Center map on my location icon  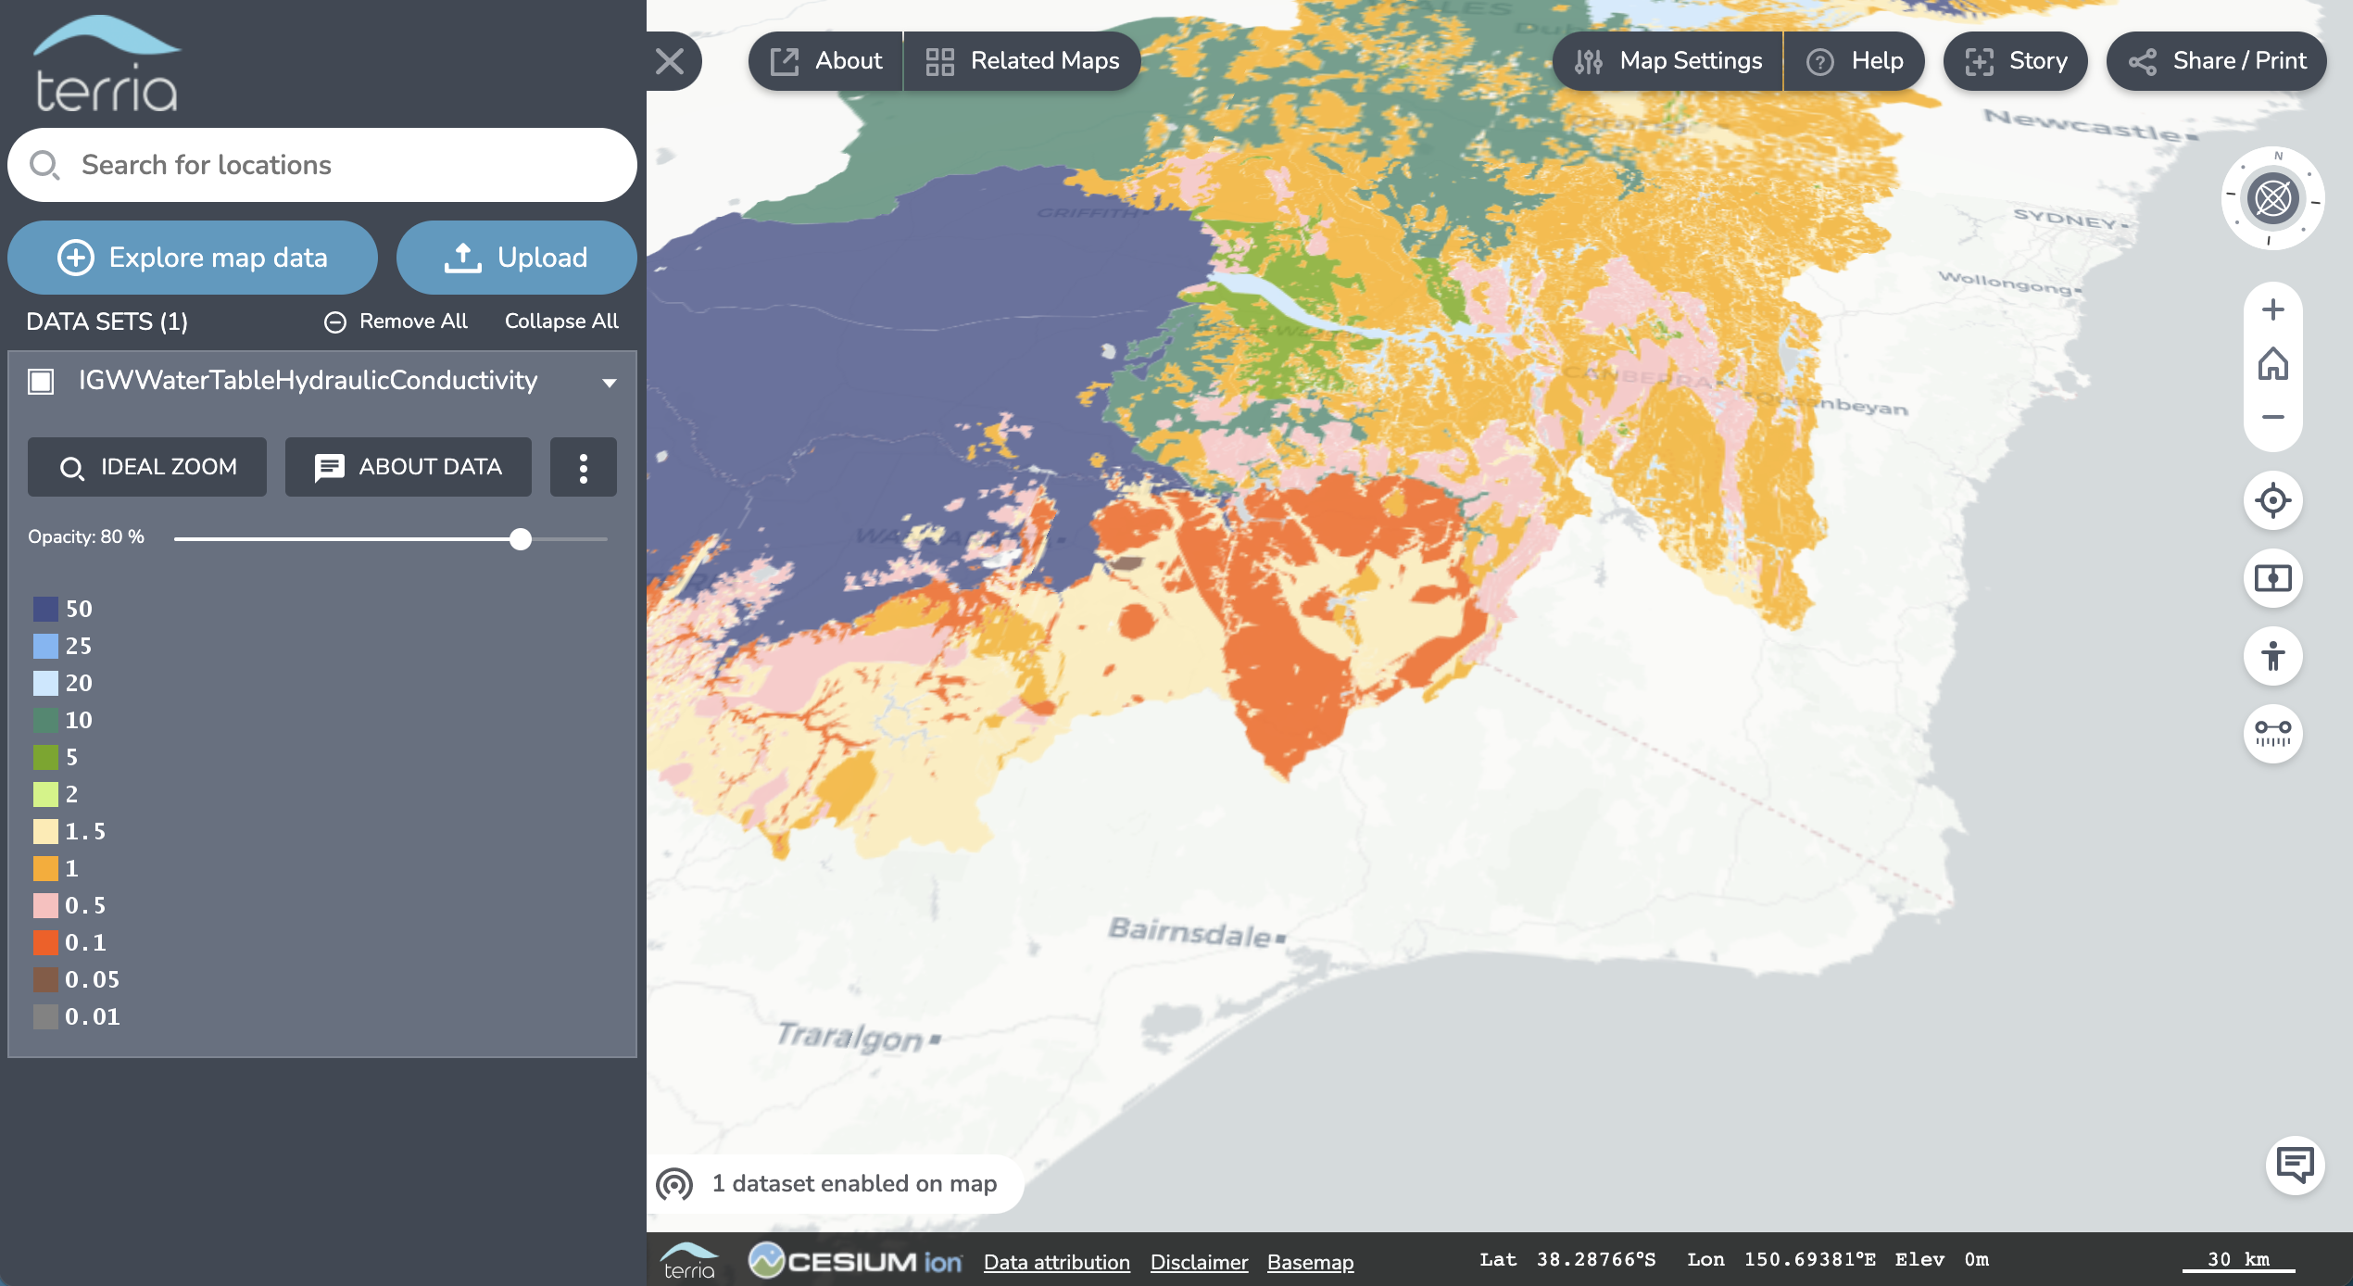point(2272,500)
